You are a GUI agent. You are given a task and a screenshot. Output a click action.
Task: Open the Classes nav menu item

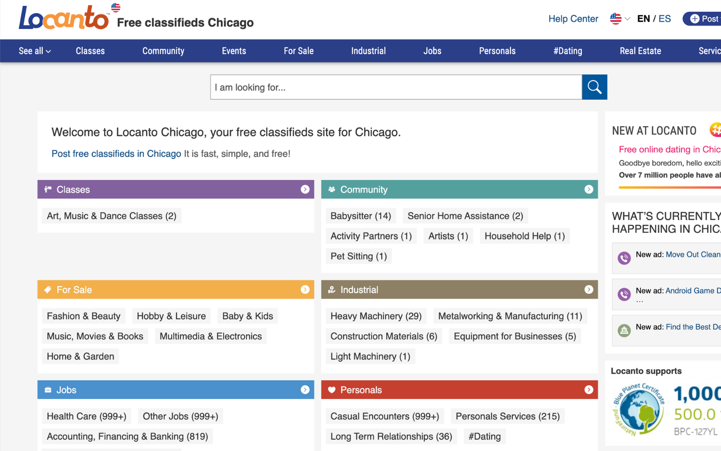90,51
